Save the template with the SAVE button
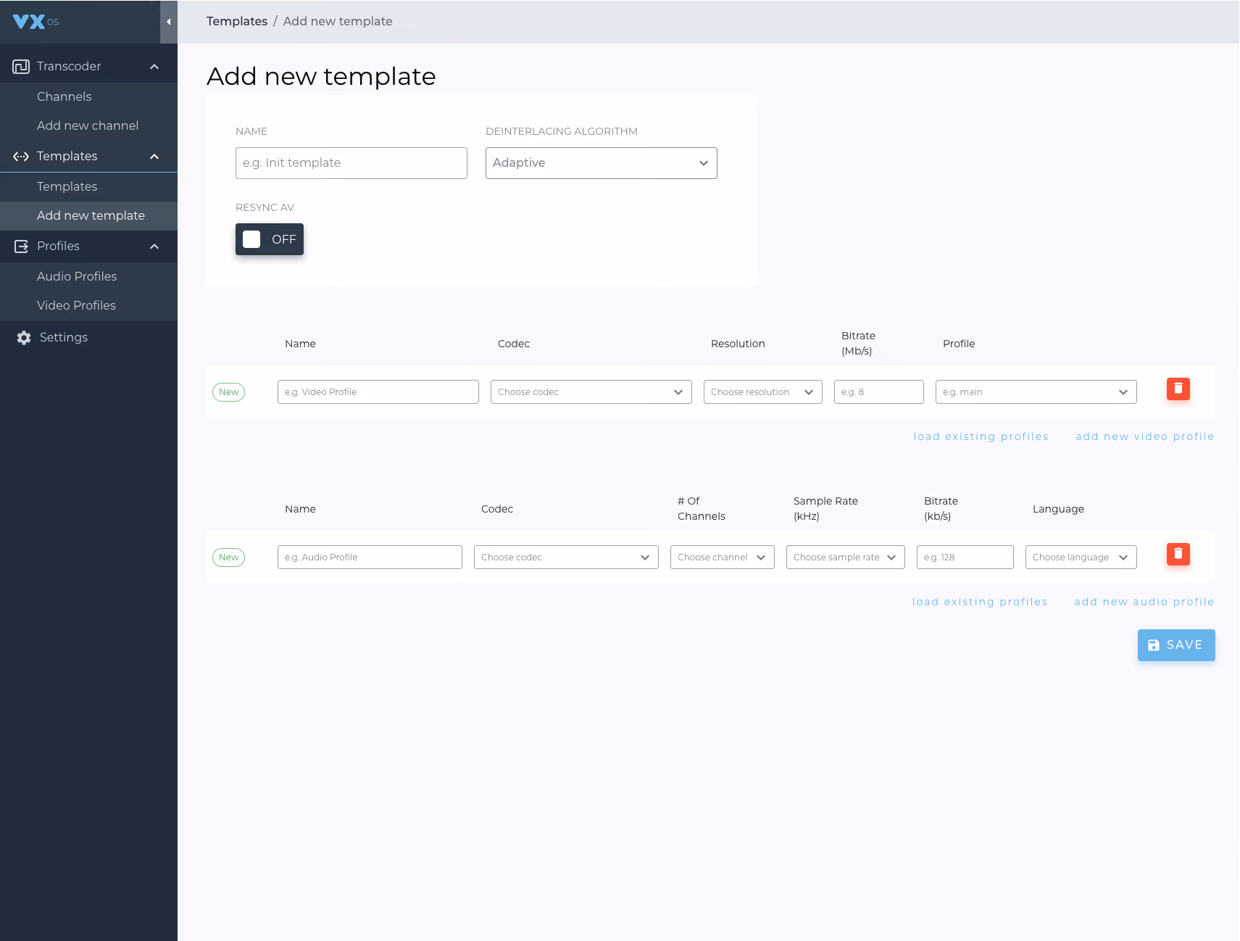The width and height of the screenshot is (1240, 941). click(1176, 645)
